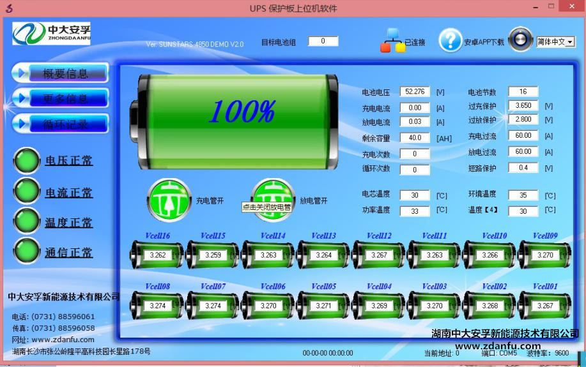The height and width of the screenshot is (367, 586).
Task: Click the green communication status indicator light
Action: [x=27, y=251]
